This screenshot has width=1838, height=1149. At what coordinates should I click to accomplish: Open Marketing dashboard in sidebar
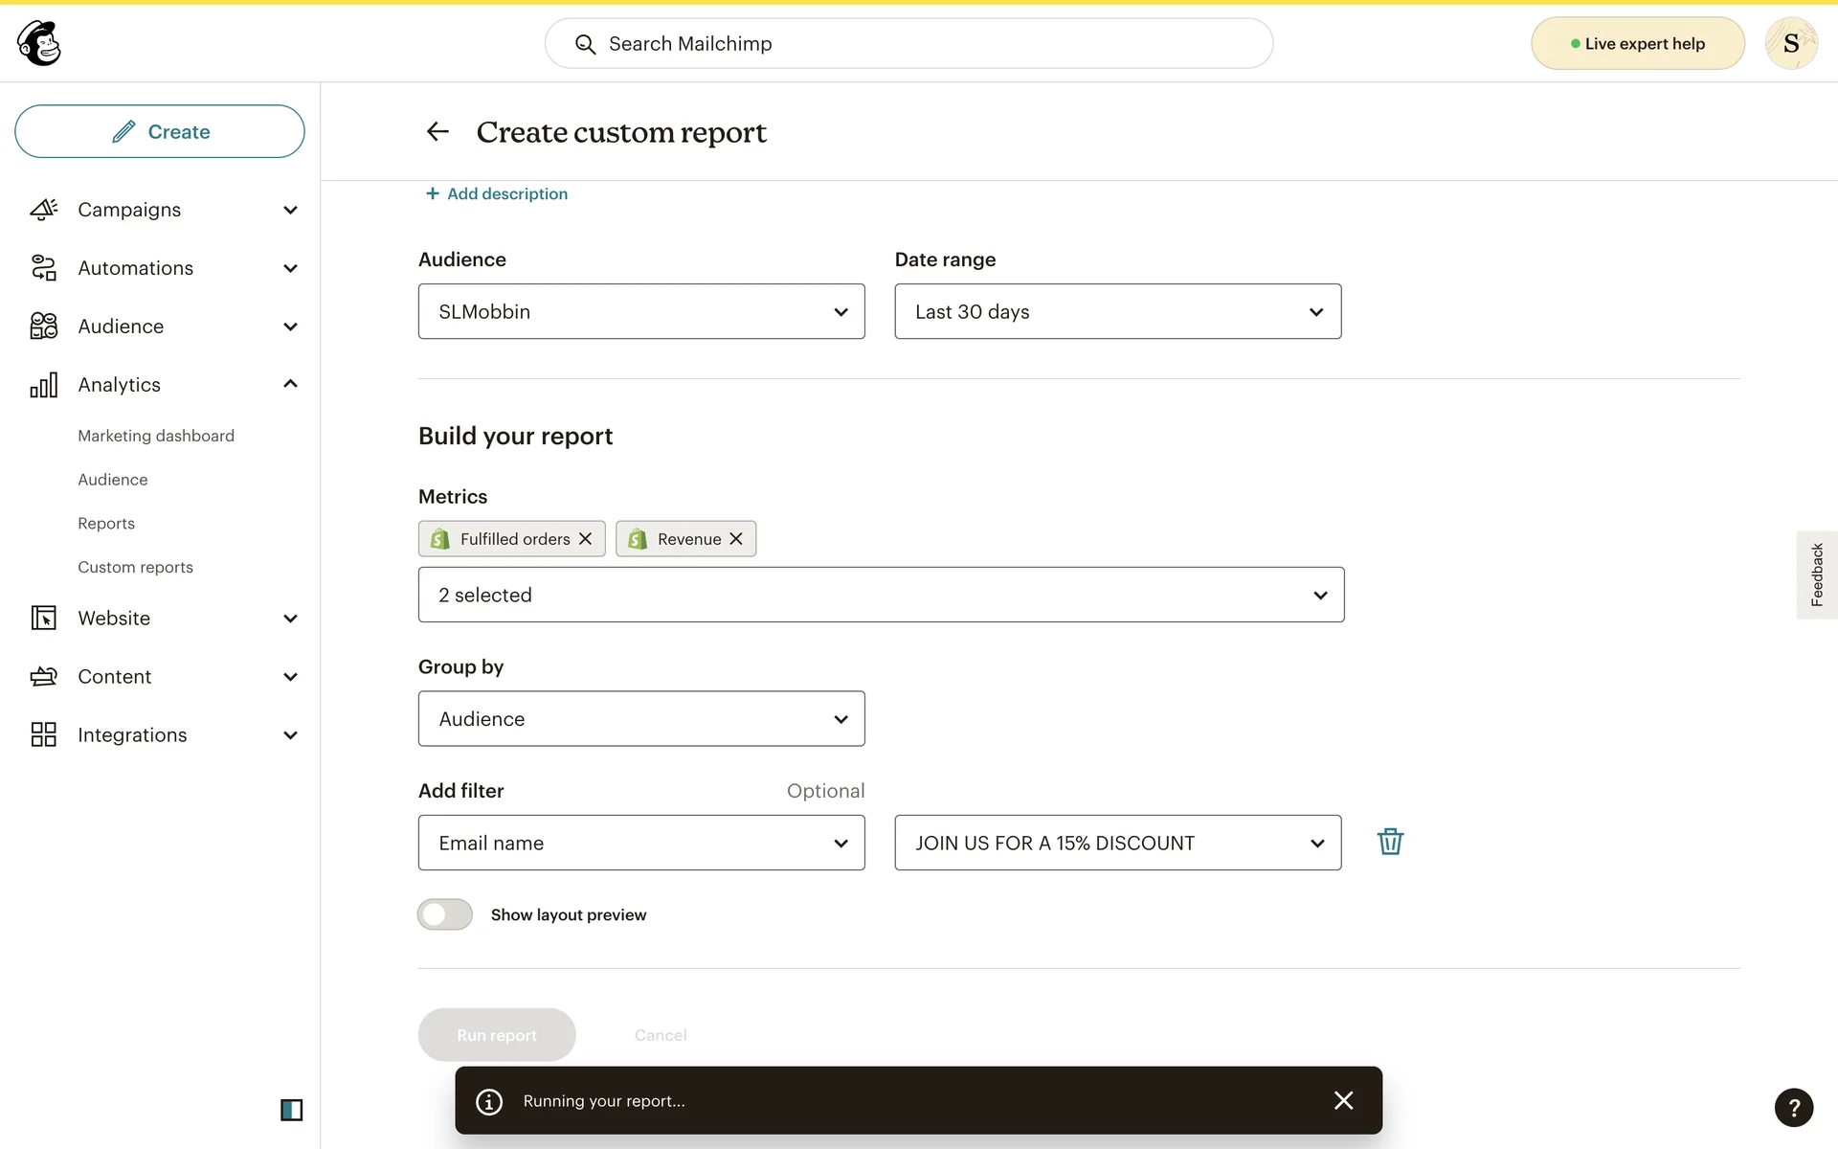pyautogui.click(x=156, y=436)
